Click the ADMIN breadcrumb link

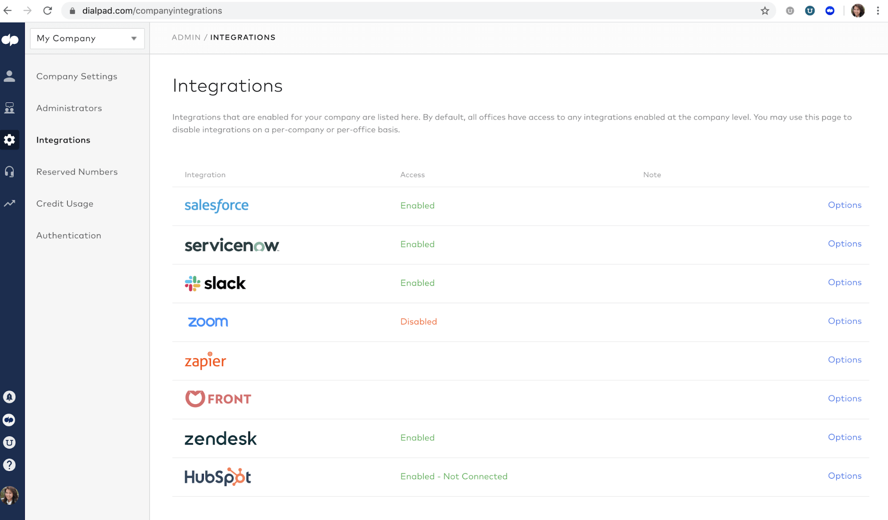[x=186, y=37]
